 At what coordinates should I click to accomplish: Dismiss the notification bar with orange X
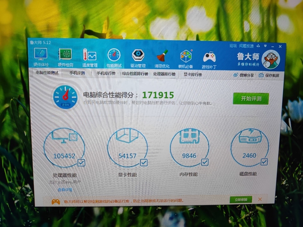point(260,200)
